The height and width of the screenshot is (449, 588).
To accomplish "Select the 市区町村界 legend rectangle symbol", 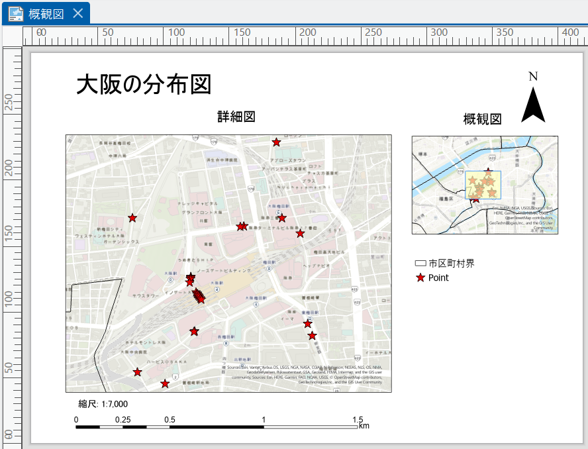I will point(420,264).
